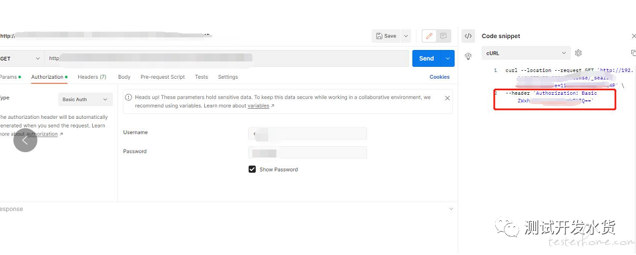The image size is (636, 255).
Task: Switch to the Headers (7) tab
Action: click(92, 77)
